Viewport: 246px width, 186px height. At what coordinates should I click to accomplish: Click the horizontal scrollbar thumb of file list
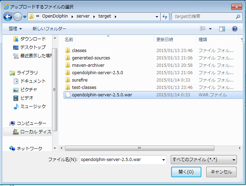140,148
